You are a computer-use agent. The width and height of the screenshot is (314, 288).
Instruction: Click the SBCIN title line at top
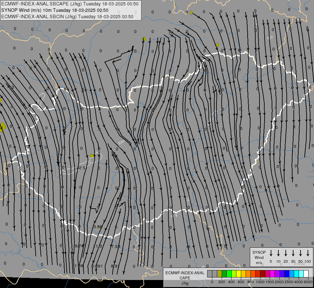[x=67, y=17]
